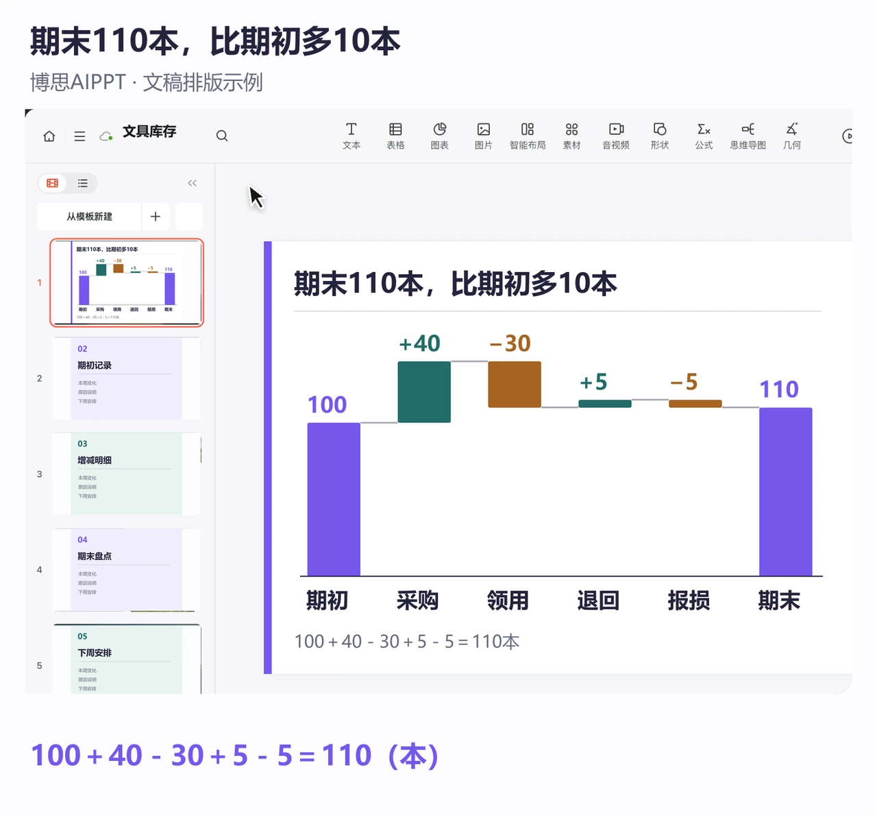Select slide 2 thumbnail 期初记录
The height and width of the screenshot is (815, 877).
[127, 378]
